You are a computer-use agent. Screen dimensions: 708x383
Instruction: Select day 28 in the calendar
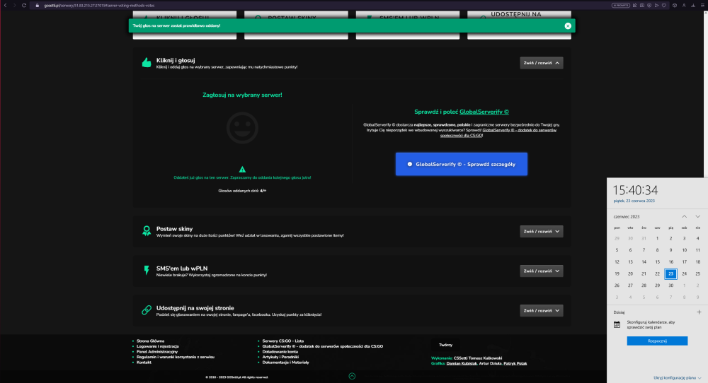point(644,285)
